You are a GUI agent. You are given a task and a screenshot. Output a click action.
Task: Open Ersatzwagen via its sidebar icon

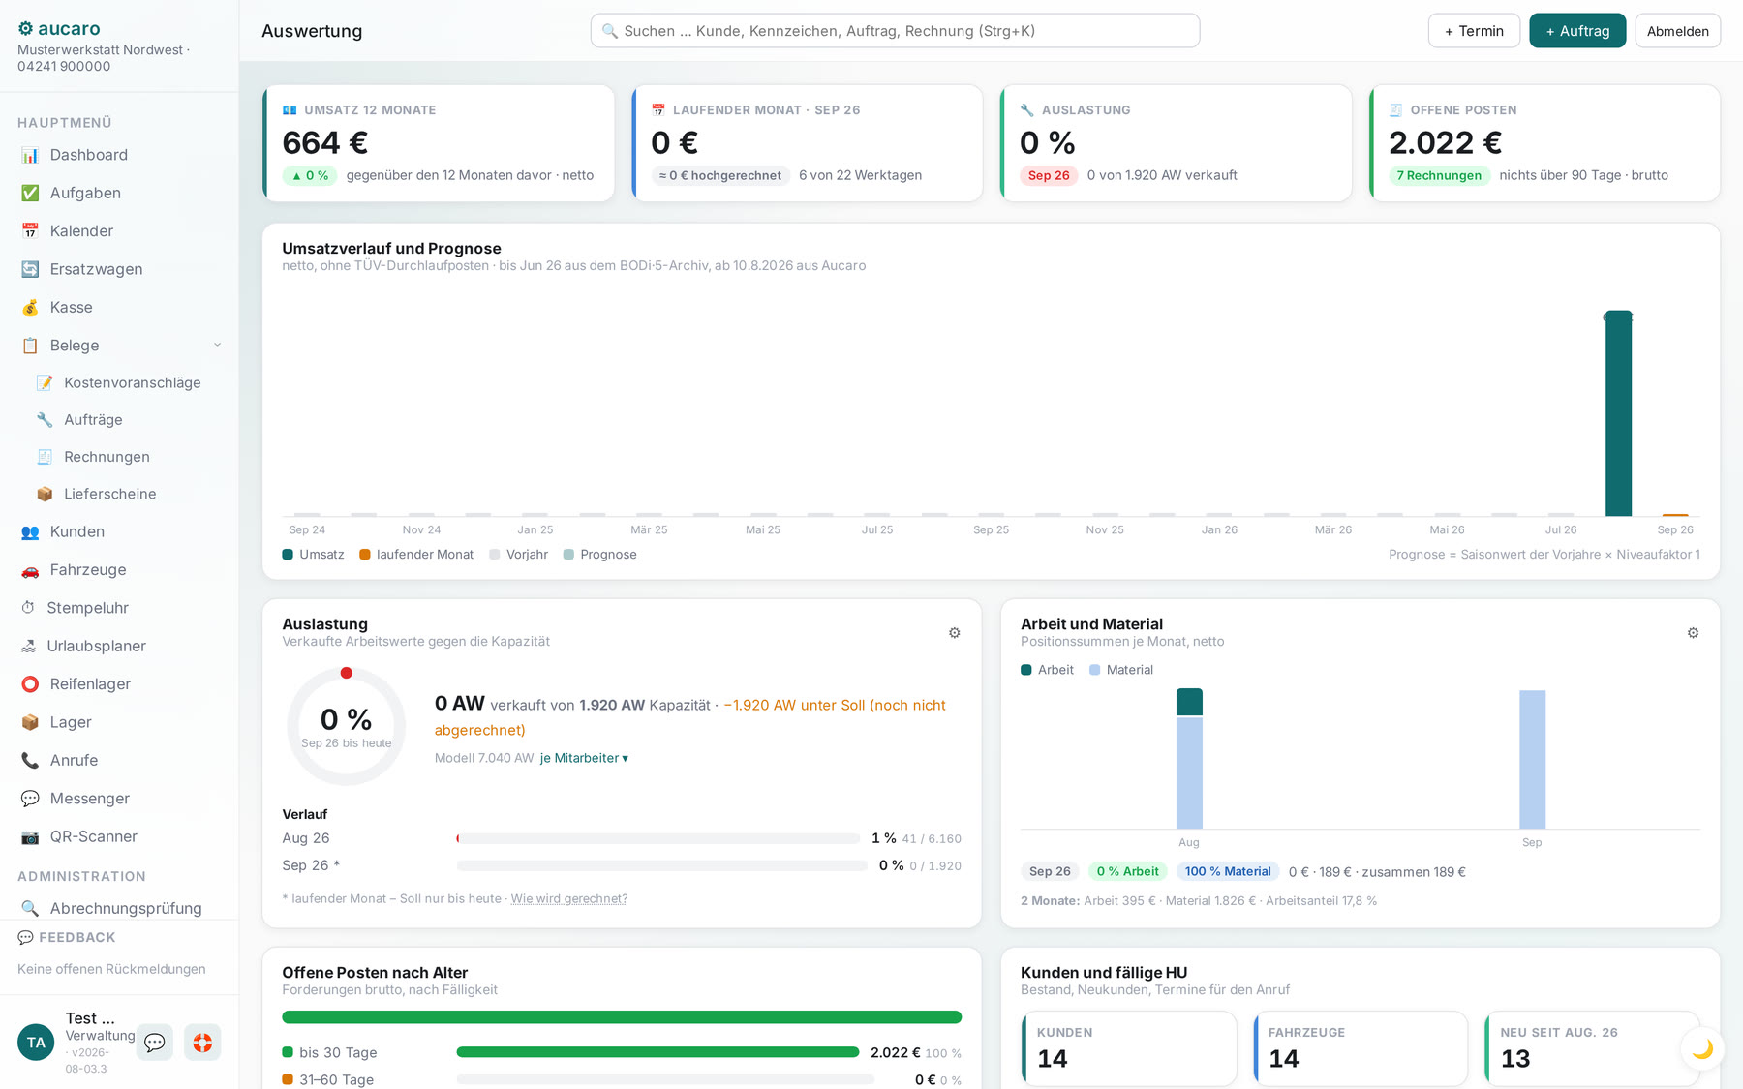[30, 269]
